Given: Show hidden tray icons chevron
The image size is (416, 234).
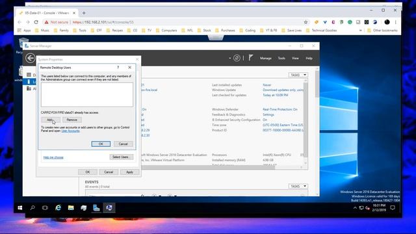Looking at the screenshot, I should [355, 208].
